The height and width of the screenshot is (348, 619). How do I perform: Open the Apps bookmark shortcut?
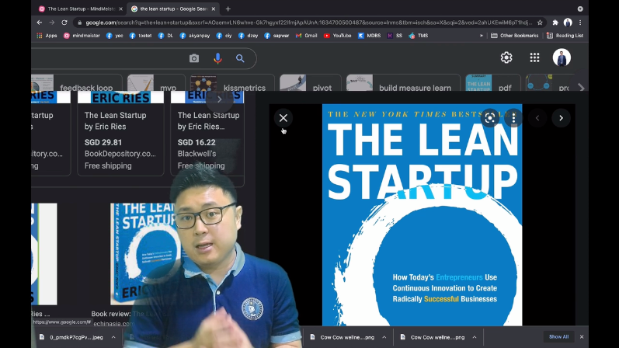47,36
